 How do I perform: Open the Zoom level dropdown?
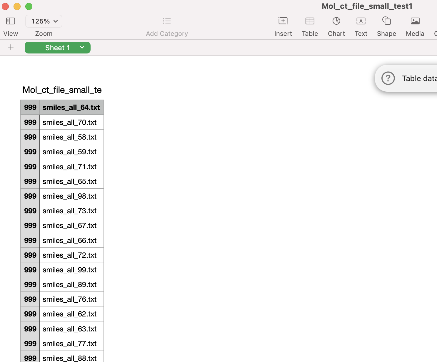[x=44, y=21]
